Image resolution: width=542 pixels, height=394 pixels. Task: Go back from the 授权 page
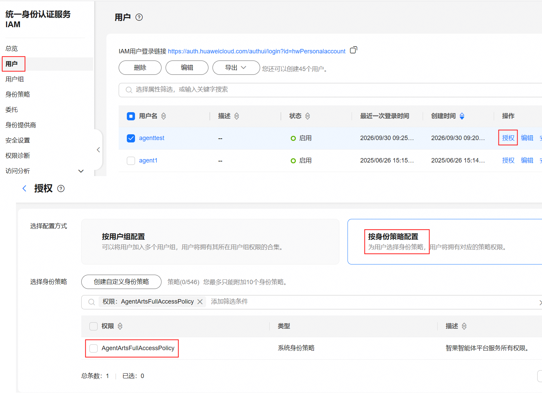[x=24, y=188]
